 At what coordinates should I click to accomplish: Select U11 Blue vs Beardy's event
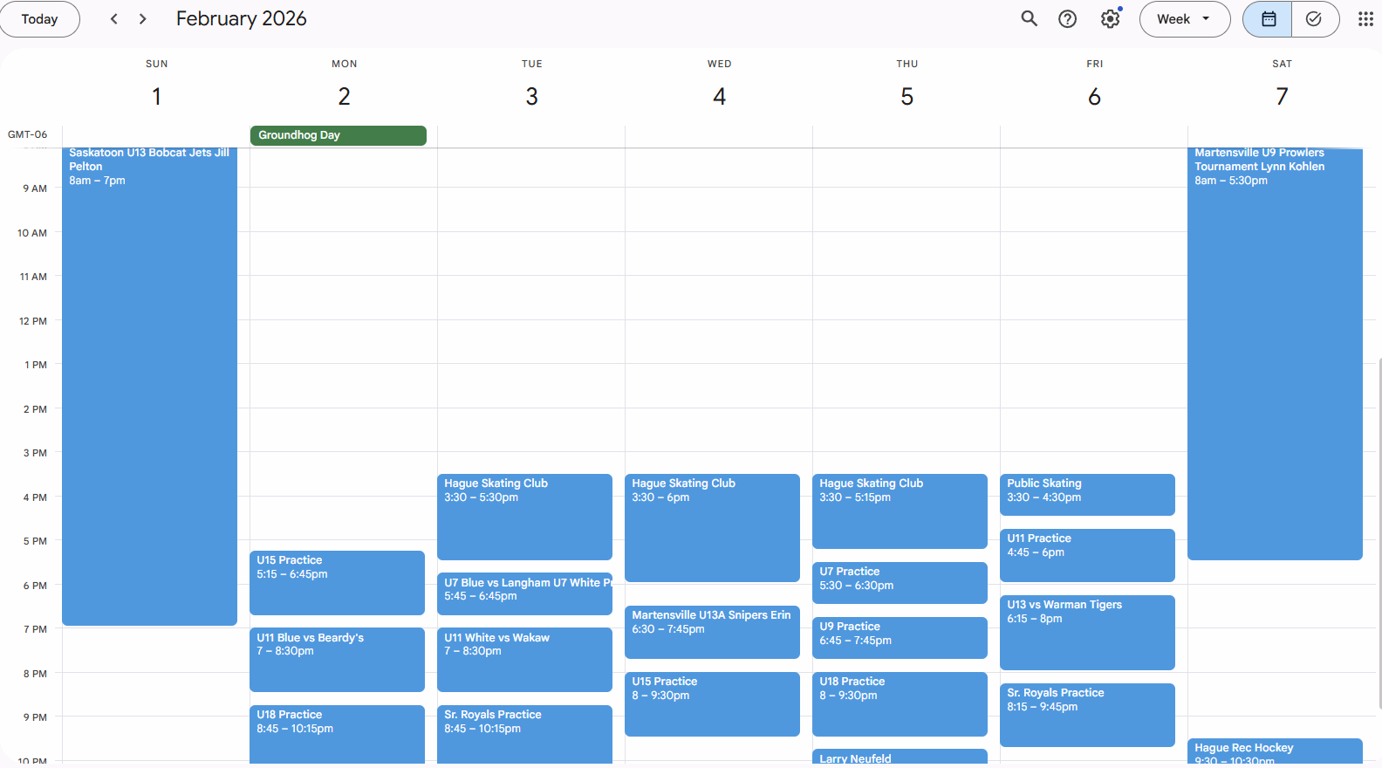click(x=337, y=659)
